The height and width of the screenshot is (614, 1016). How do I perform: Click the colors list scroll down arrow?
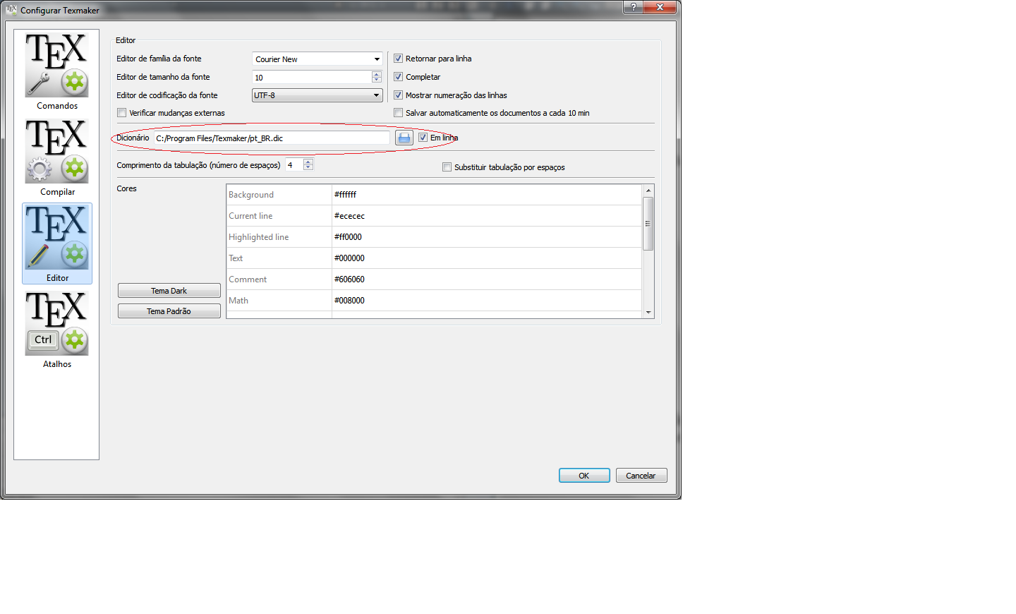[648, 312]
